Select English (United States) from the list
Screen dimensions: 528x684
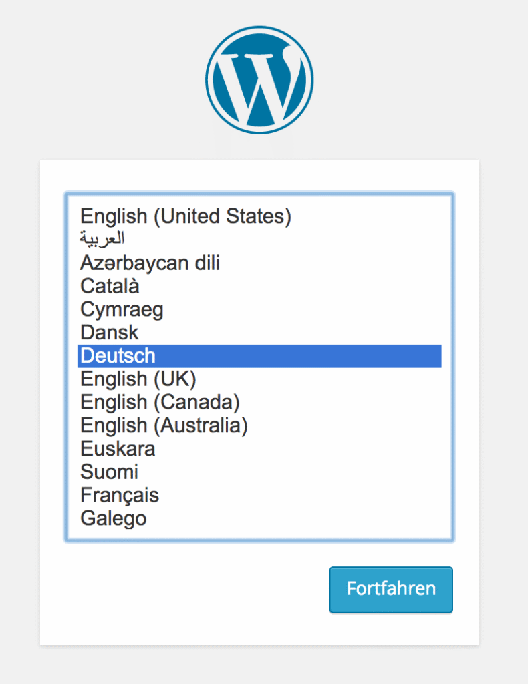click(x=186, y=216)
